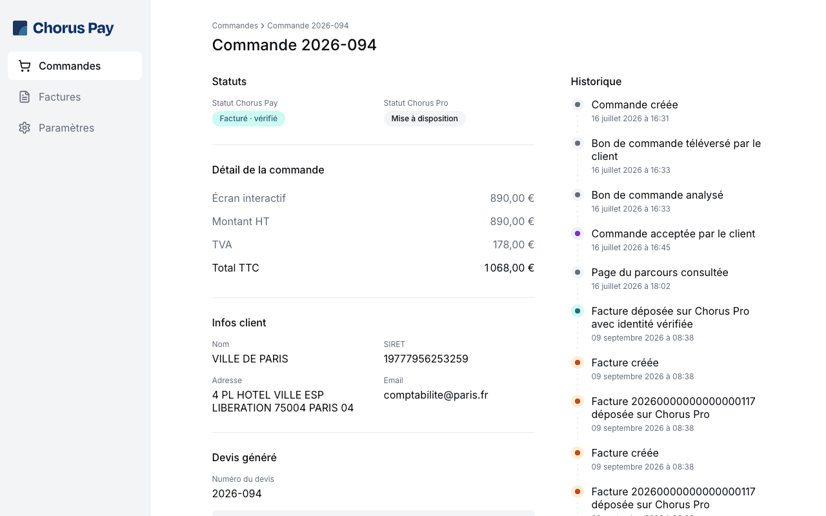Click the Montant HT row label
This screenshot has width=826, height=516.
(x=241, y=221)
